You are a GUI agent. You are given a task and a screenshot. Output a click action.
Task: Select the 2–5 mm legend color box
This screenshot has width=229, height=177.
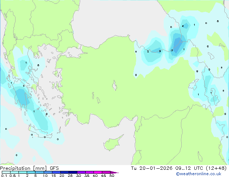pos(31,172)
